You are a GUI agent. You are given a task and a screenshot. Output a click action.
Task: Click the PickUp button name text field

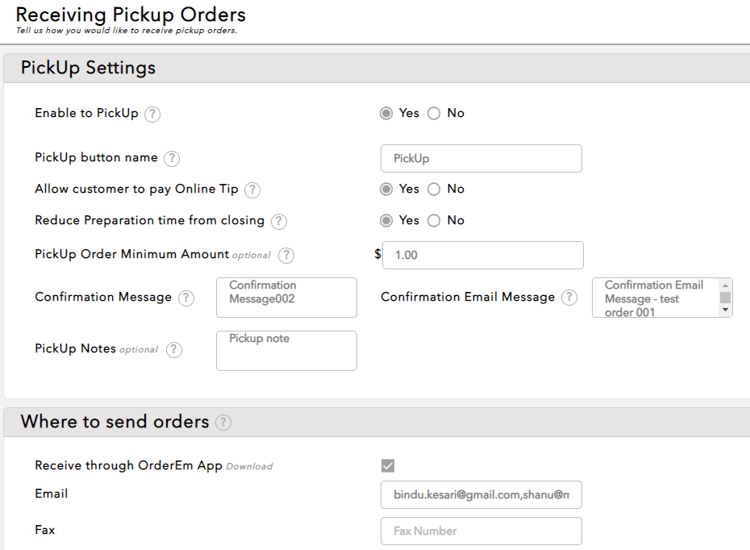(x=481, y=159)
